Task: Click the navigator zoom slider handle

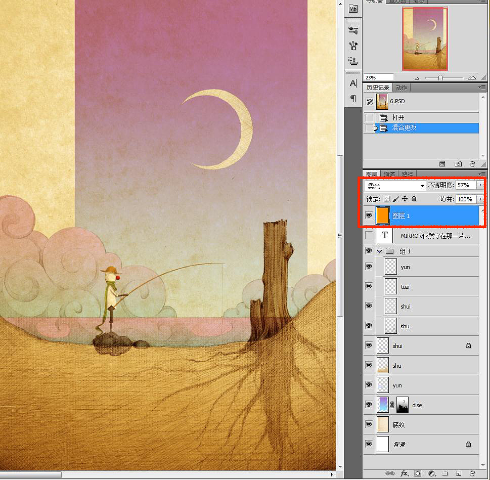Action: pyautogui.click(x=440, y=78)
